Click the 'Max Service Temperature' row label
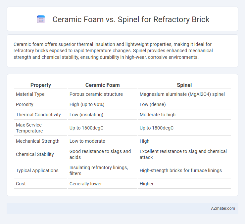Screen dimensions: 245x224 [x=29, y=128]
